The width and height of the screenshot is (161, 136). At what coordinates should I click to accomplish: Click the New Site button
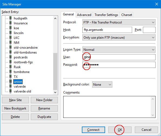(x=15, y=100)
